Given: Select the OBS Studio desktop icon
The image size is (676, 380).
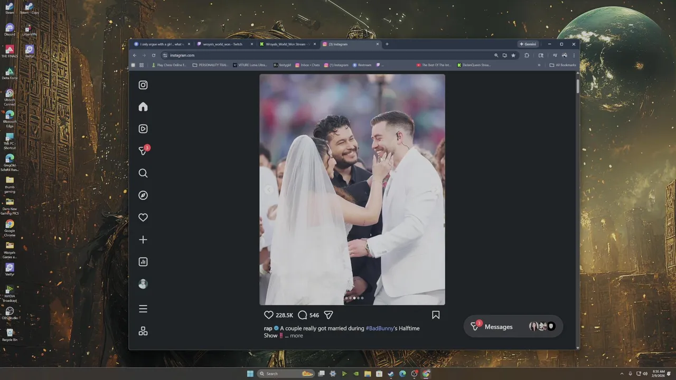Looking at the screenshot, I should pyautogui.click(x=10, y=313).
